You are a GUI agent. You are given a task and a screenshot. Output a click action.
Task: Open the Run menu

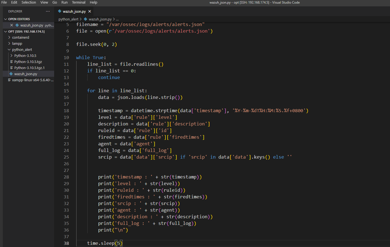point(64,2)
